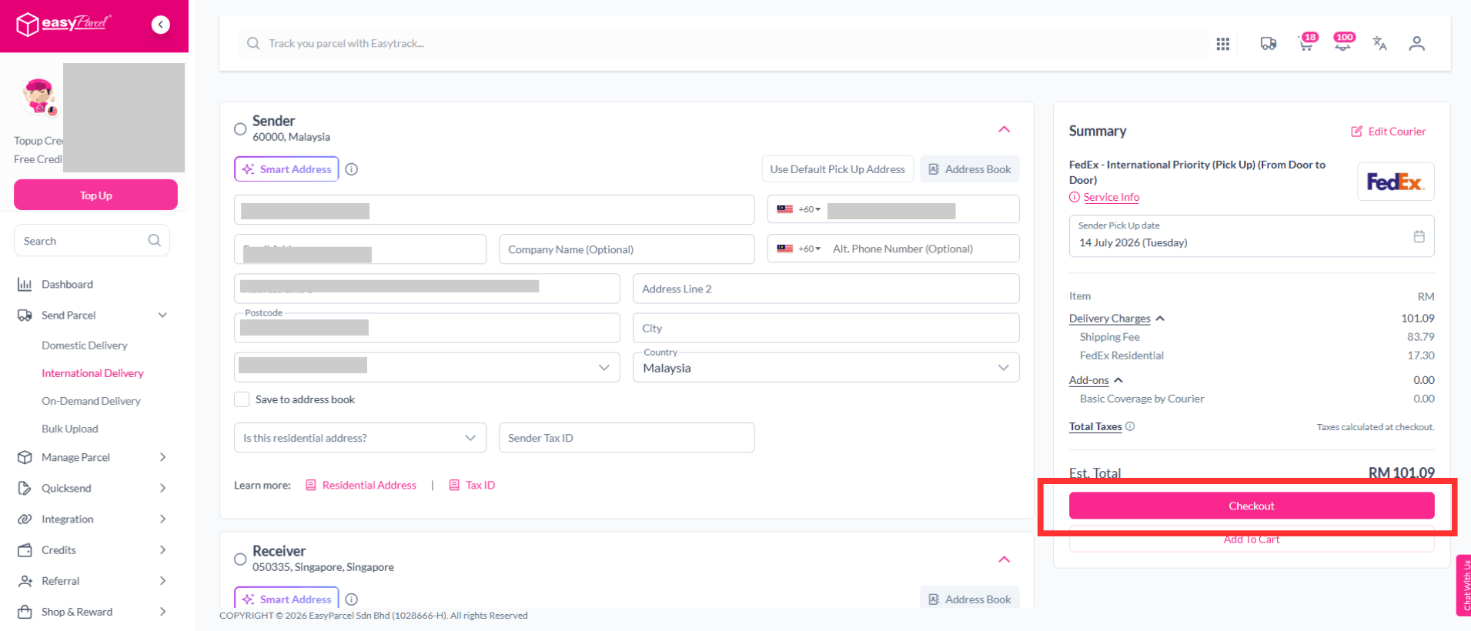1471x631 pixels.
Task: Open the user account icon
Action: coord(1416,44)
